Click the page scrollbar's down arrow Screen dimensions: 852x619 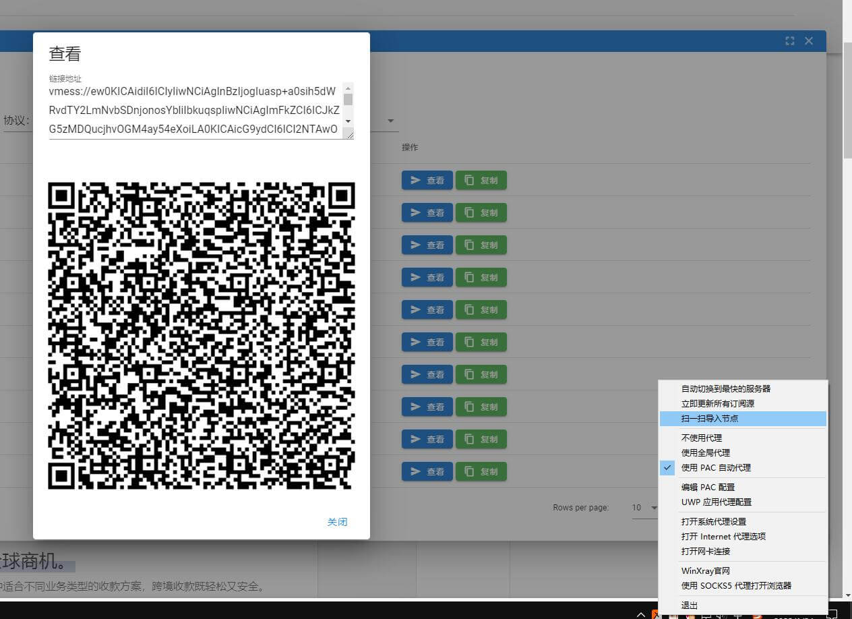point(847,595)
